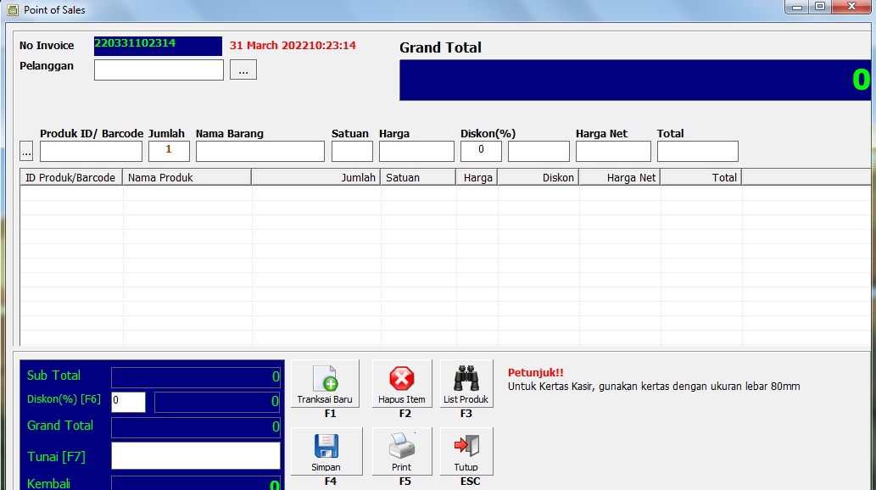Click the Tranksai Baru new transaction icon
The width and height of the screenshot is (876, 490).
click(x=325, y=378)
